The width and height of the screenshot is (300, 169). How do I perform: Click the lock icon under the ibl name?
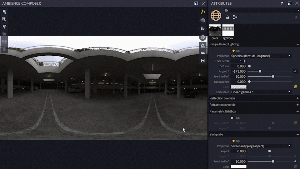pyautogui.click(x=228, y=17)
